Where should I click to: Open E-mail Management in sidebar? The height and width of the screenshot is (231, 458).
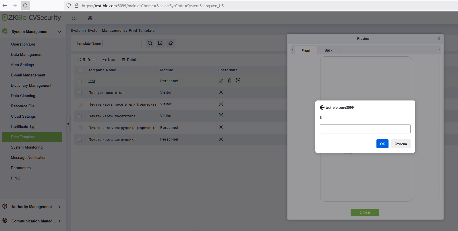[x=28, y=75]
